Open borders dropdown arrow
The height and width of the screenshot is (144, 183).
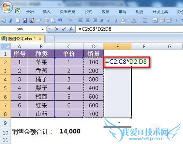click(x=150, y=20)
